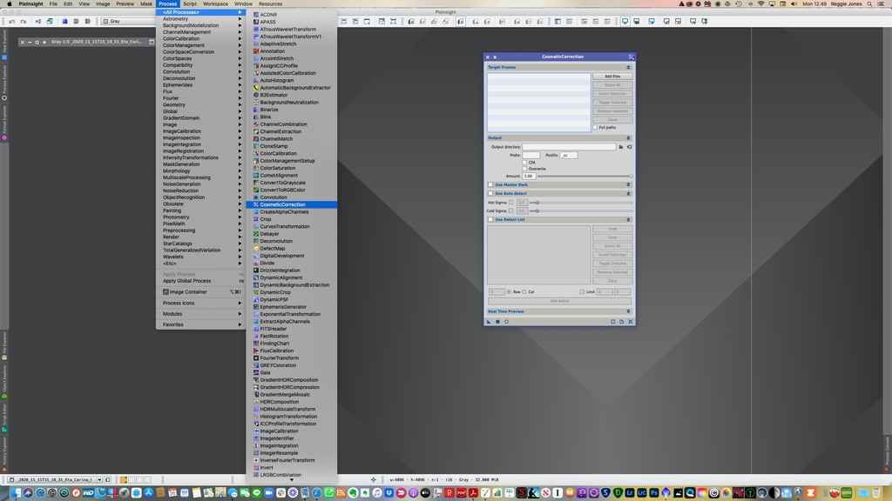Open the View Explorer side tab
The height and width of the screenshot is (501, 892).
4,45
